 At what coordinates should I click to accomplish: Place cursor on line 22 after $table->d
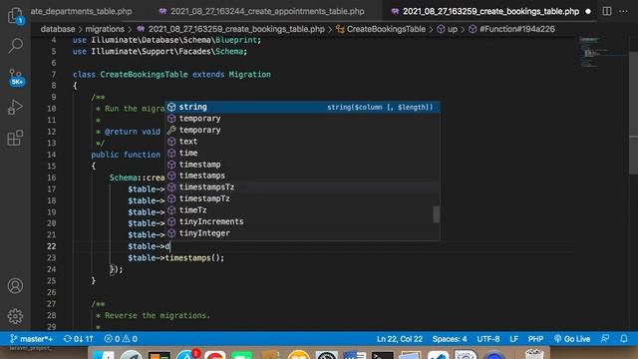coord(170,246)
